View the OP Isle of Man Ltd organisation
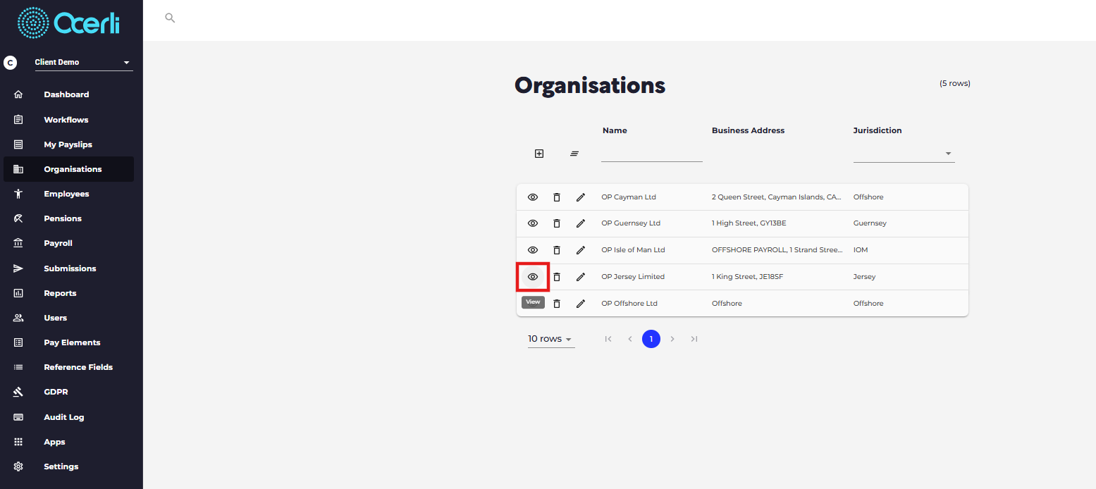 [533, 250]
